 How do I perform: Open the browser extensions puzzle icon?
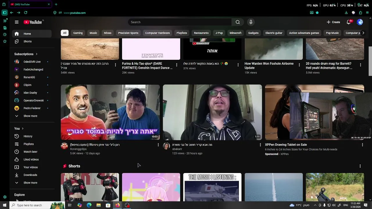click(x=360, y=13)
